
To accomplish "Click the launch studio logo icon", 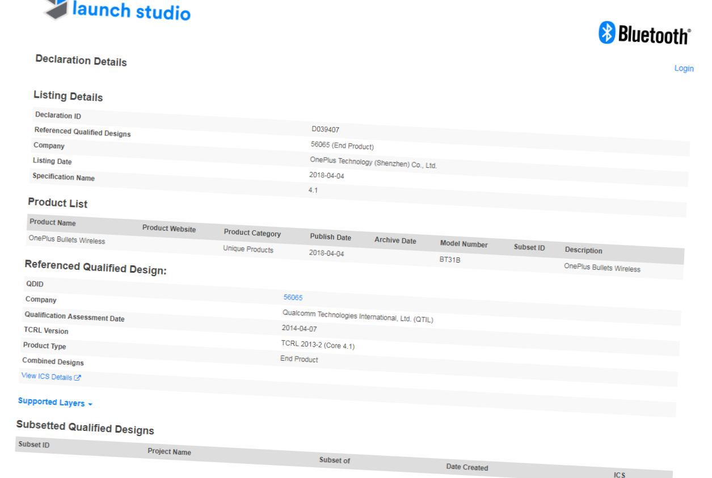I will pyautogui.click(x=57, y=8).
